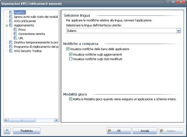Click the icon beside Aggiornamento
Screen dimensions: 187x137
point(11,25)
